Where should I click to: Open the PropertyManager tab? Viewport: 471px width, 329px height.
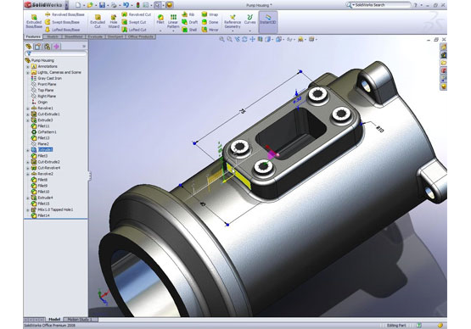pos(38,47)
